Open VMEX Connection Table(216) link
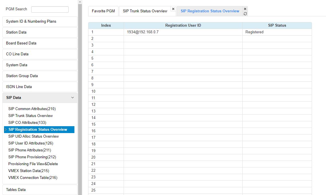This screenshot has width=326, height=195. pyautogui.click(x=33, y=178)
